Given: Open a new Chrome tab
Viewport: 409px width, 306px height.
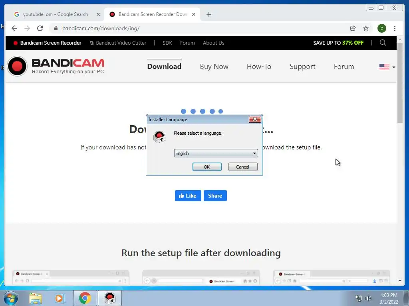Looking at the screenshot, I should [208, 14].
